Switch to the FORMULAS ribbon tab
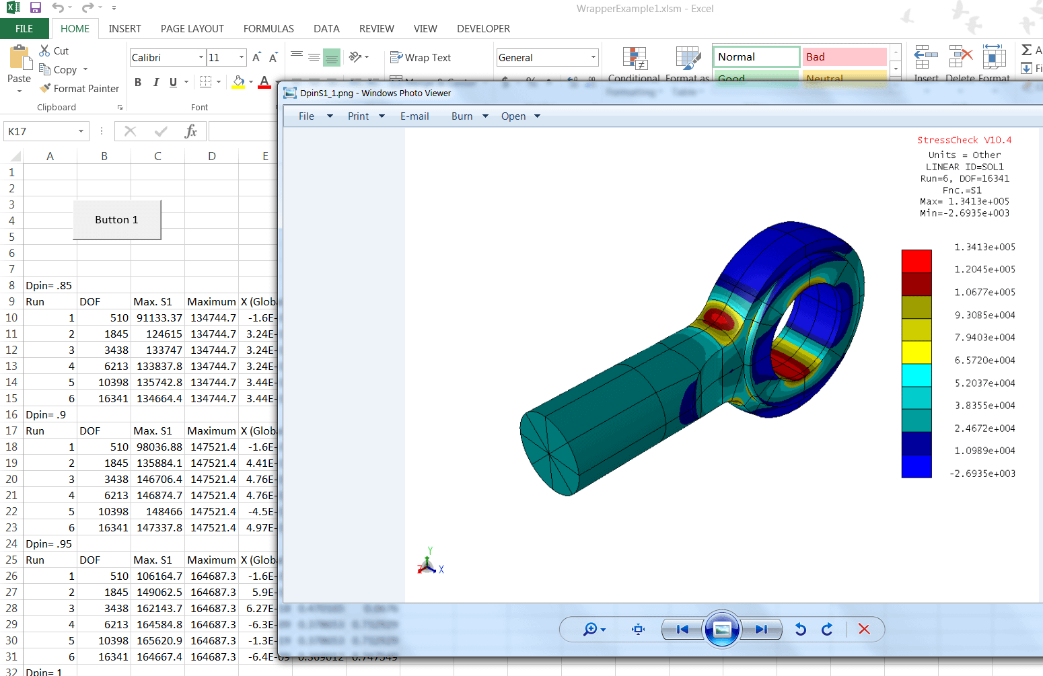Viewport: 1043px width, 676px height. 268,29
